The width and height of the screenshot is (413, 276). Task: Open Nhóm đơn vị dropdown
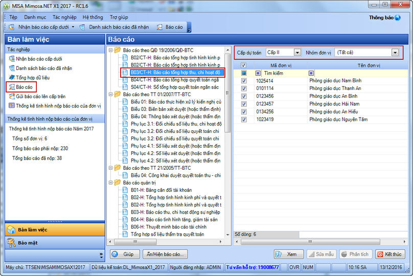395,53
